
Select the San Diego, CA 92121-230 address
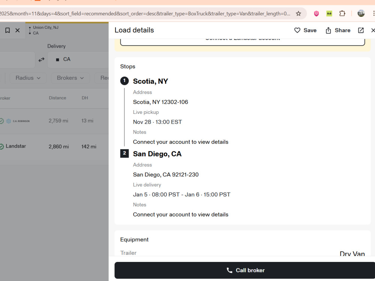166,175
